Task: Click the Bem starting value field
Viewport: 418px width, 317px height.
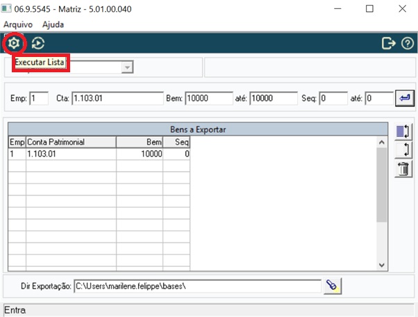Action: click(x=209, y=98)
